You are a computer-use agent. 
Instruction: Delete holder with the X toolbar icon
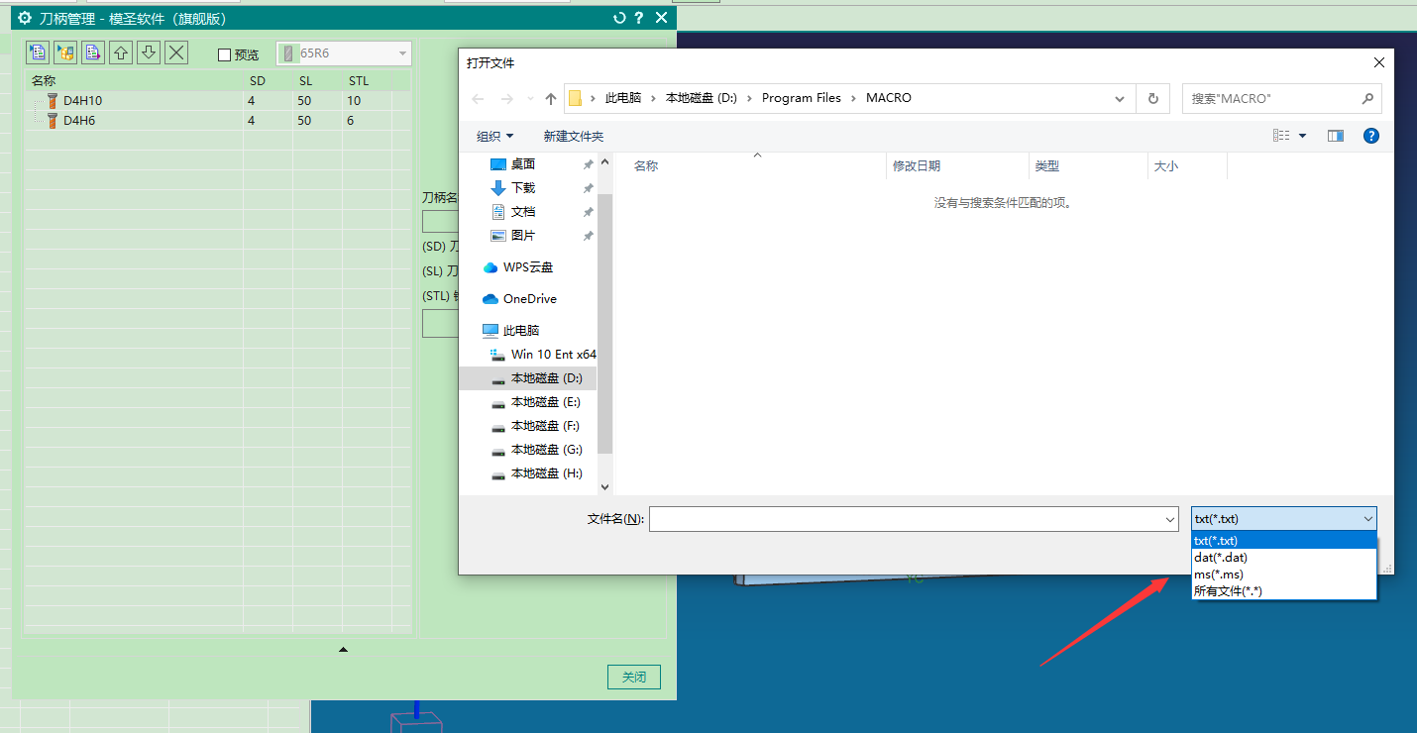point(176,52)
